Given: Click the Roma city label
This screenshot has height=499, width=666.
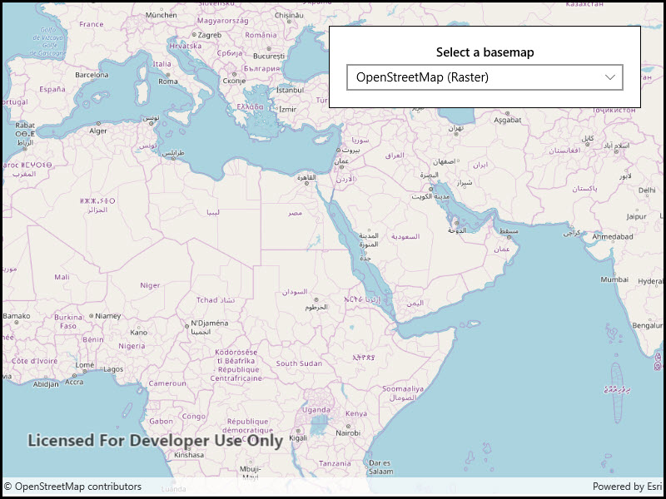Looking at the screenshot, I should (x=168, y=81).
